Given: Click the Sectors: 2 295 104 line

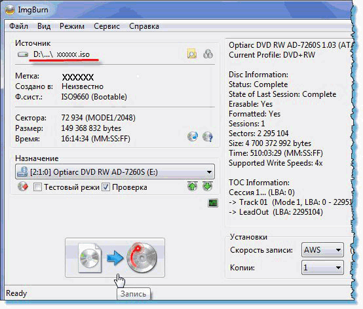Looking at the screenshot, I should tap(259, 133).
